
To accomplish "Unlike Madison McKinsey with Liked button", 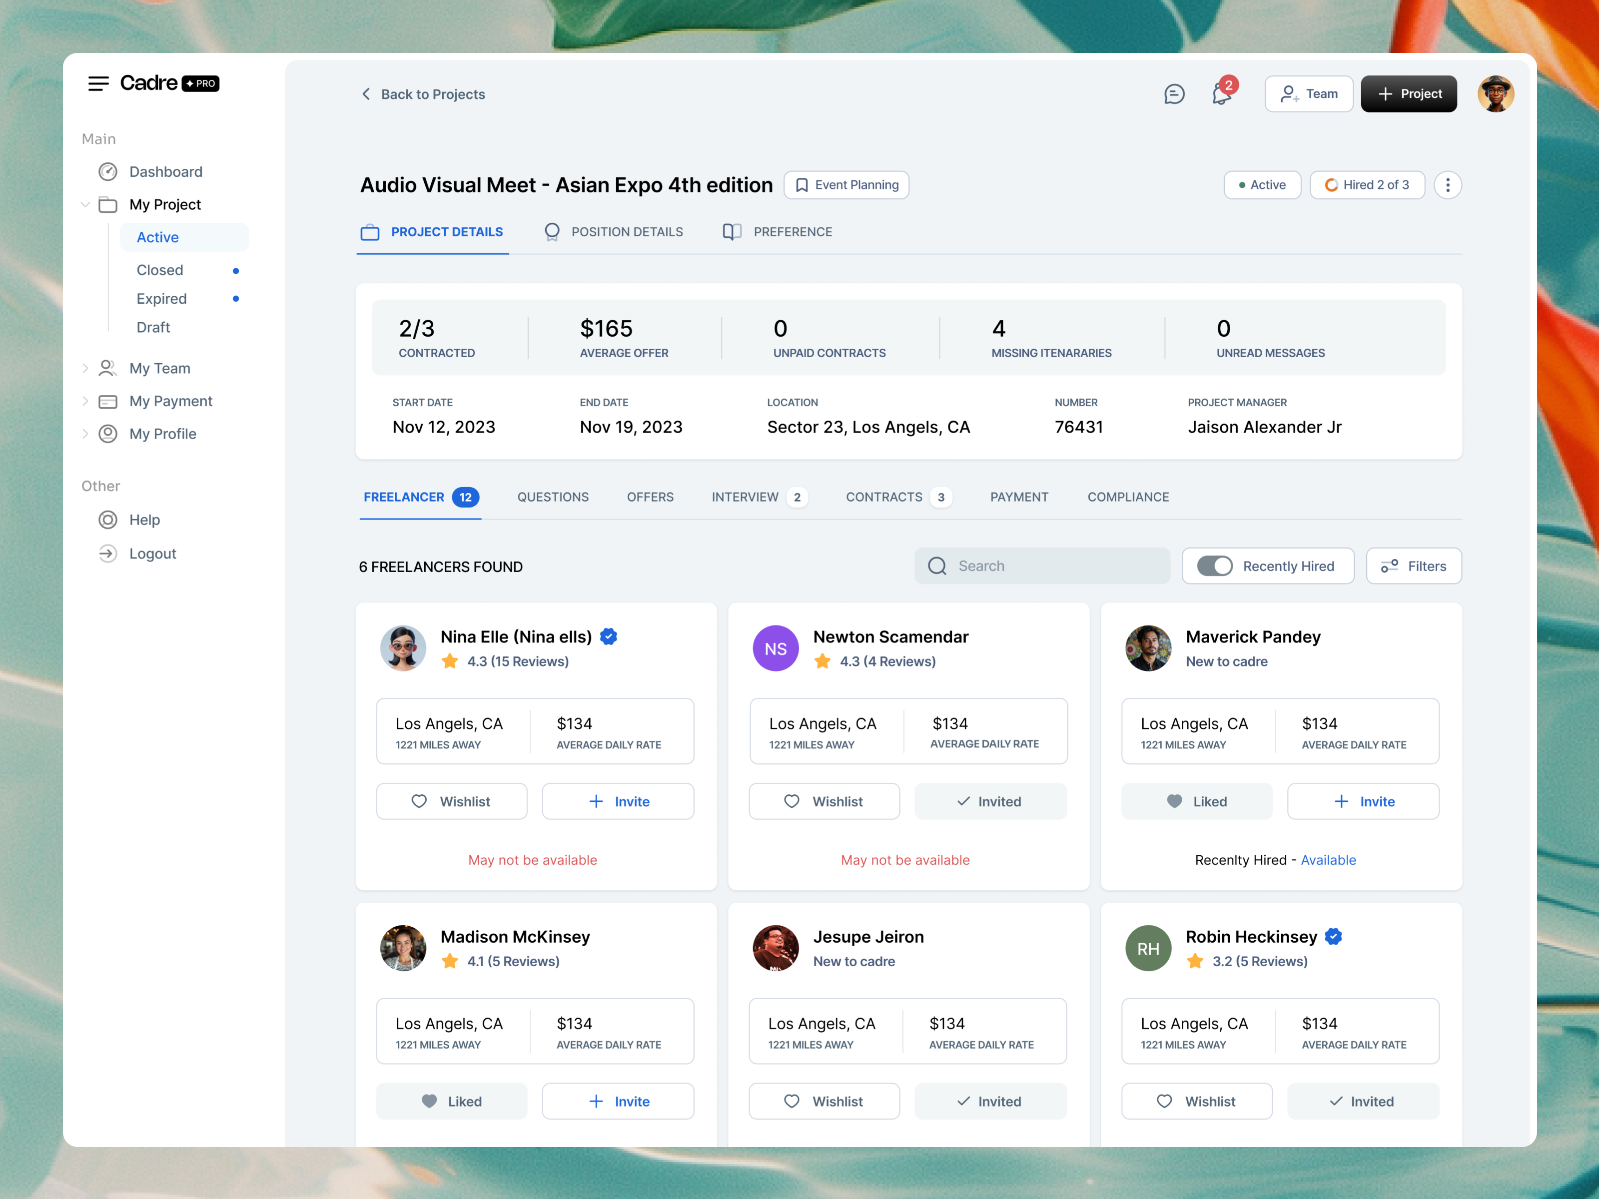I will [452, 1102].
